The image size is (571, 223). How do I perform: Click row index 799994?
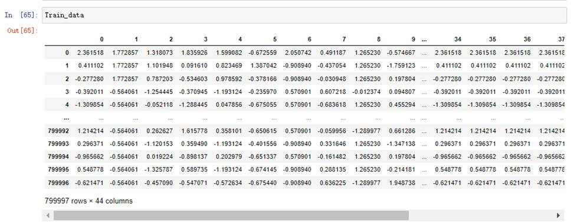point(58,157)
